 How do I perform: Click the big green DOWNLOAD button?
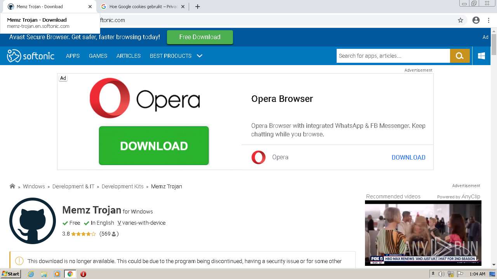(x=154, y=146)
